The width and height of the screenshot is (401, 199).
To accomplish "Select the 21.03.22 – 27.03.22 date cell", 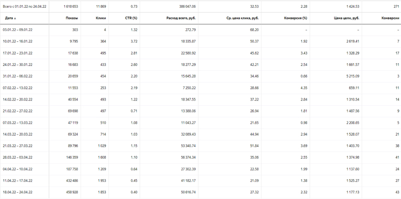I will point(18,146).
